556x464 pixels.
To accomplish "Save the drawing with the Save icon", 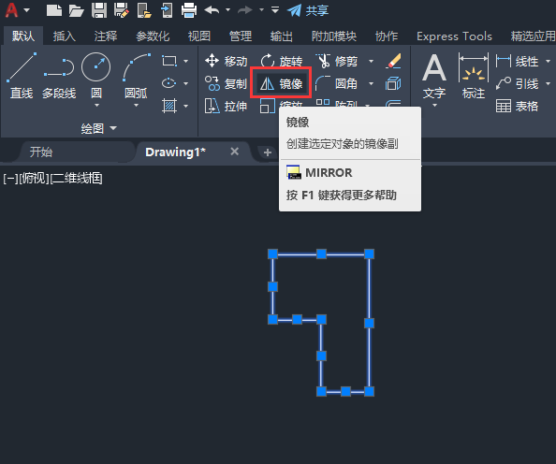I will click(99, 10).
